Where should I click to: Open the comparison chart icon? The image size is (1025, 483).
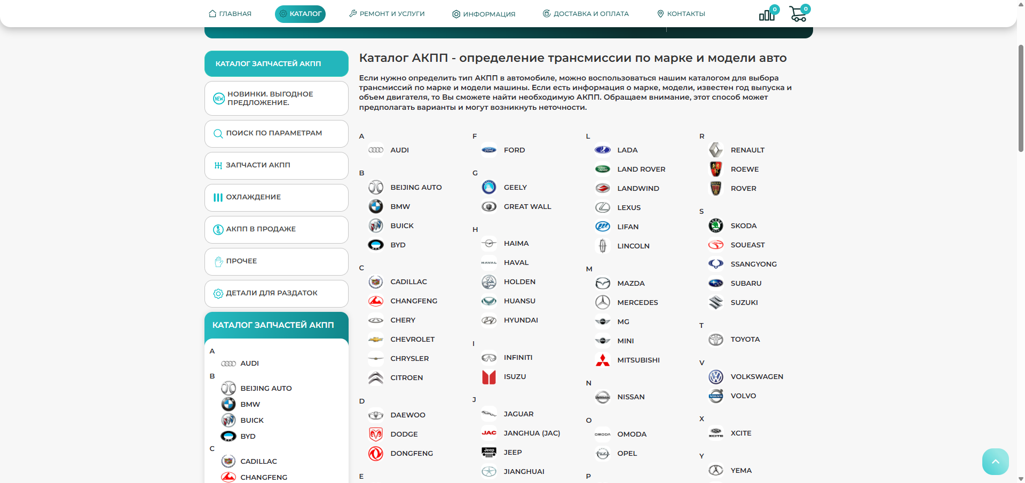(767, 14)
